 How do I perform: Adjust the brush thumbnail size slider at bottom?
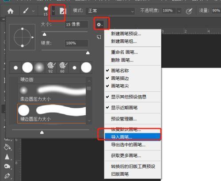pos(42,132)
